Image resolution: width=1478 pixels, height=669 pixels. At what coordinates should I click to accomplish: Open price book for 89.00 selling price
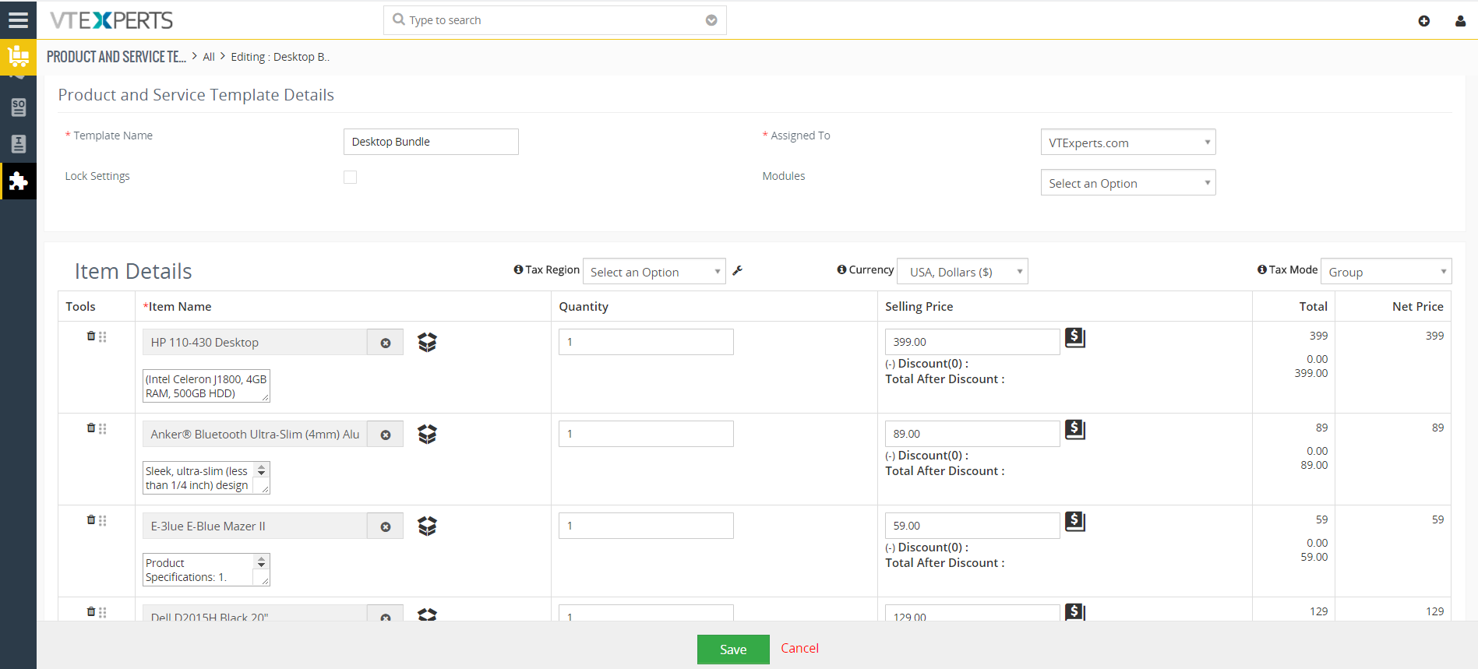(x=1075, y=429)
